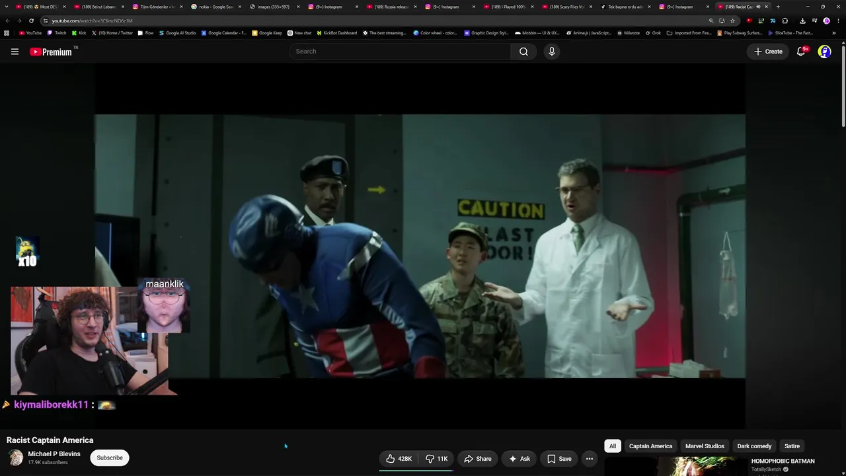This screenshot has width=846, height=476.
Task: Open Michael P Blevins channel avatar
Action: [15, 457]
